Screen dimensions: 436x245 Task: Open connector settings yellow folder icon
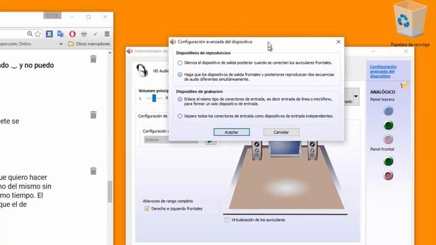coord(404,84)
